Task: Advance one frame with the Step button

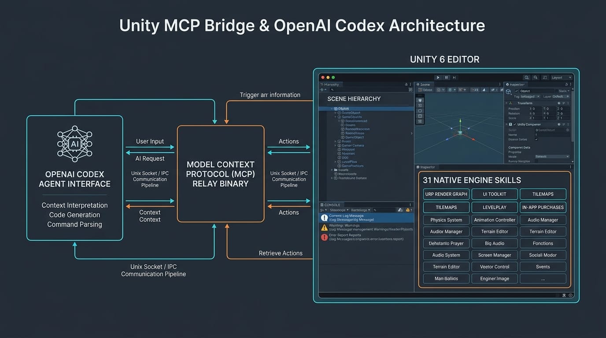Action: point(454,77)
